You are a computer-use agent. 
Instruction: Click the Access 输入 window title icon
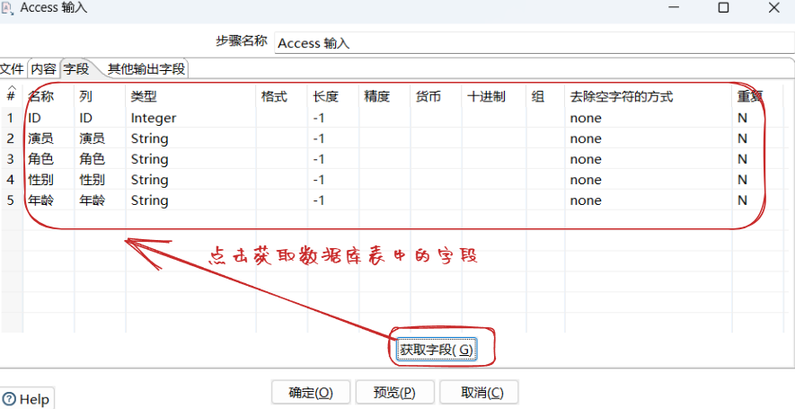7,7
